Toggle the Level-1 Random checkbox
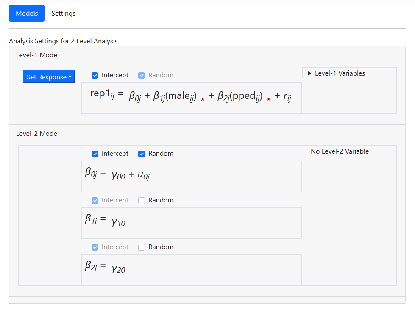415x314 pixels. [x=142, y=75]
